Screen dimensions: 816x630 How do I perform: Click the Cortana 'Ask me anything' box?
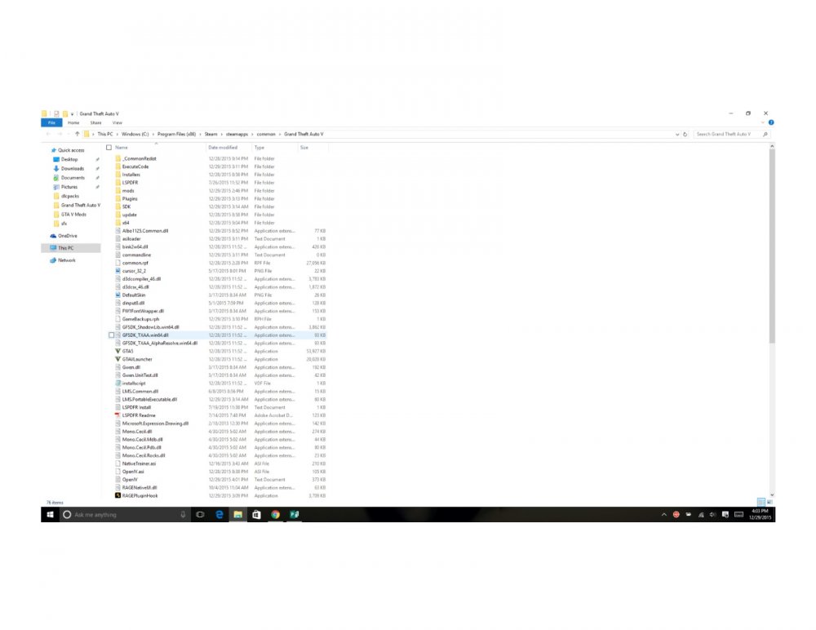(x=125, y=514)
